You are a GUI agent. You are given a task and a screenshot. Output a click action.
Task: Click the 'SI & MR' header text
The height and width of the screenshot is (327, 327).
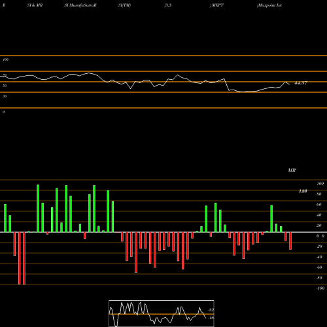click(x=35, y=5)
